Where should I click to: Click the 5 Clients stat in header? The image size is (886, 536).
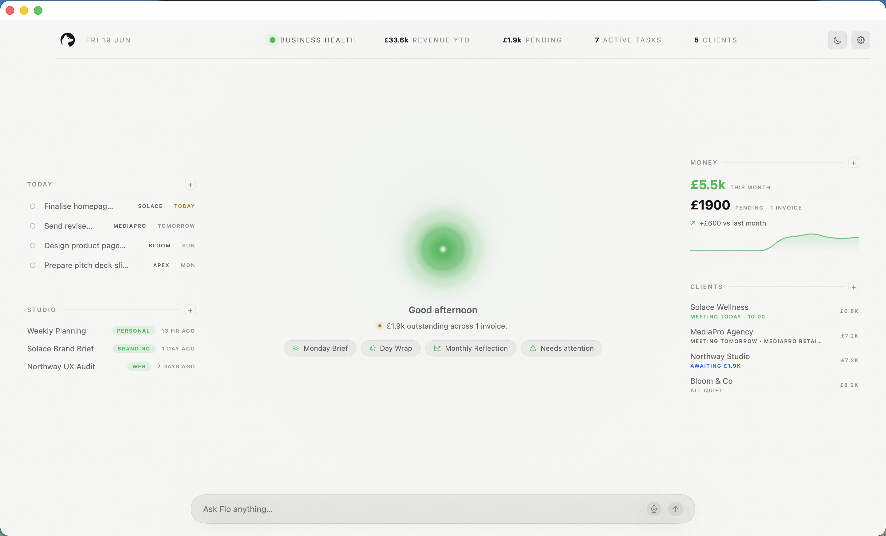[716, 40]
